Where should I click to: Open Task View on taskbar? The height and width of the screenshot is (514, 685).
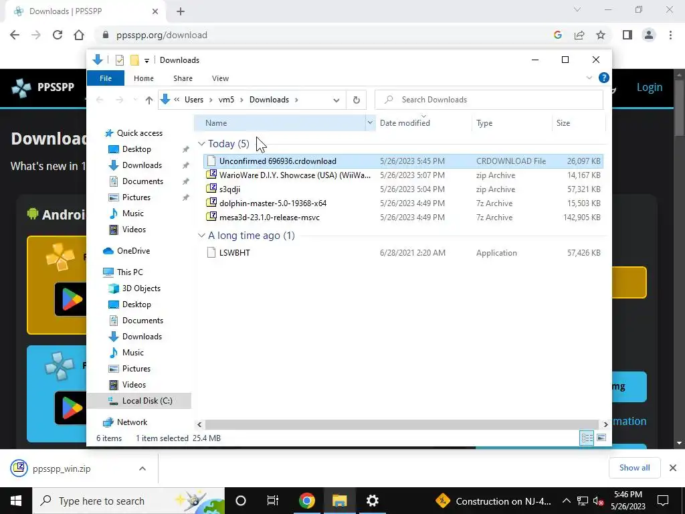click(273, 501)
